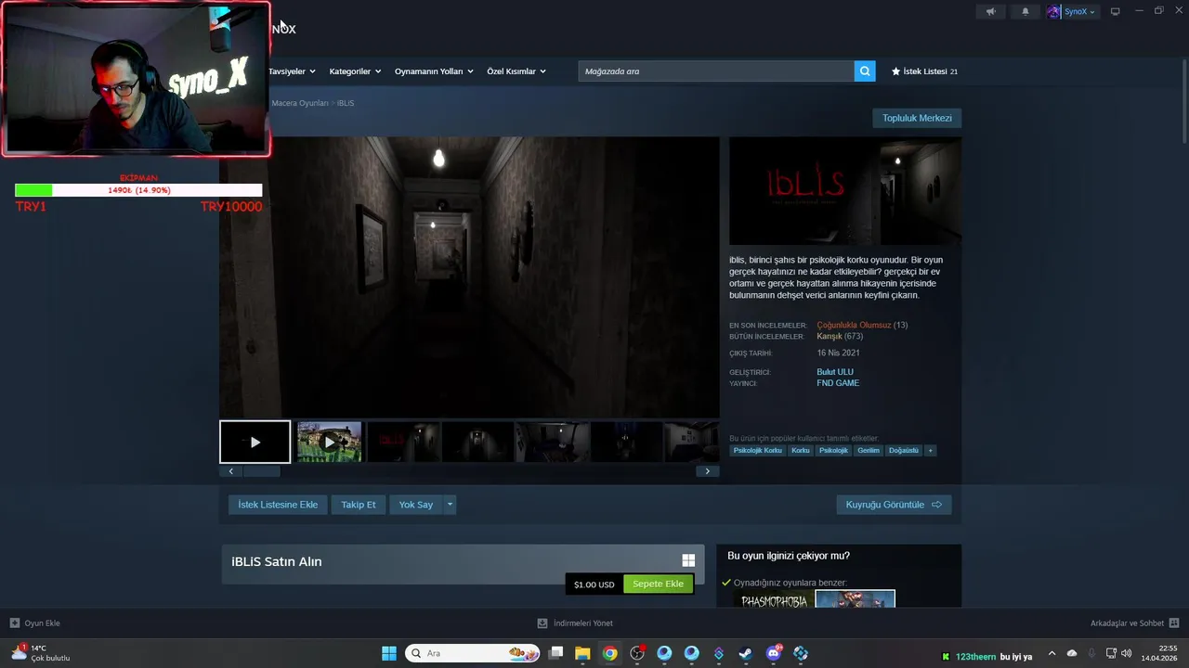Click the Windows platform icon

click(688, 560)
